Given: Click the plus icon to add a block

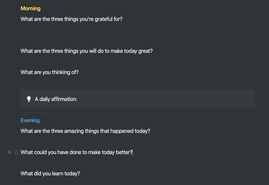Looking at the screenshot, I should click(9, 152).
